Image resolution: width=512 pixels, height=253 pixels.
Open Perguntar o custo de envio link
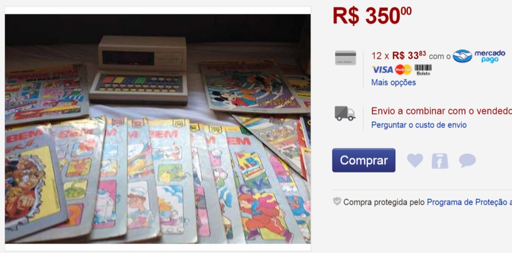(x=419, y=125)
